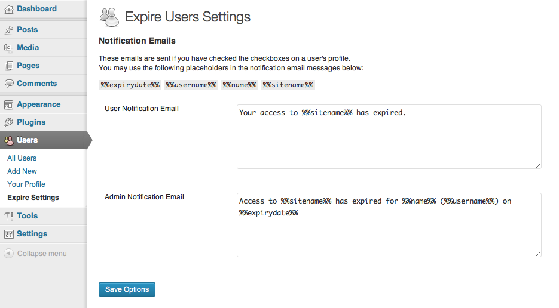Click the Dashboard house icon

(8, 10)
